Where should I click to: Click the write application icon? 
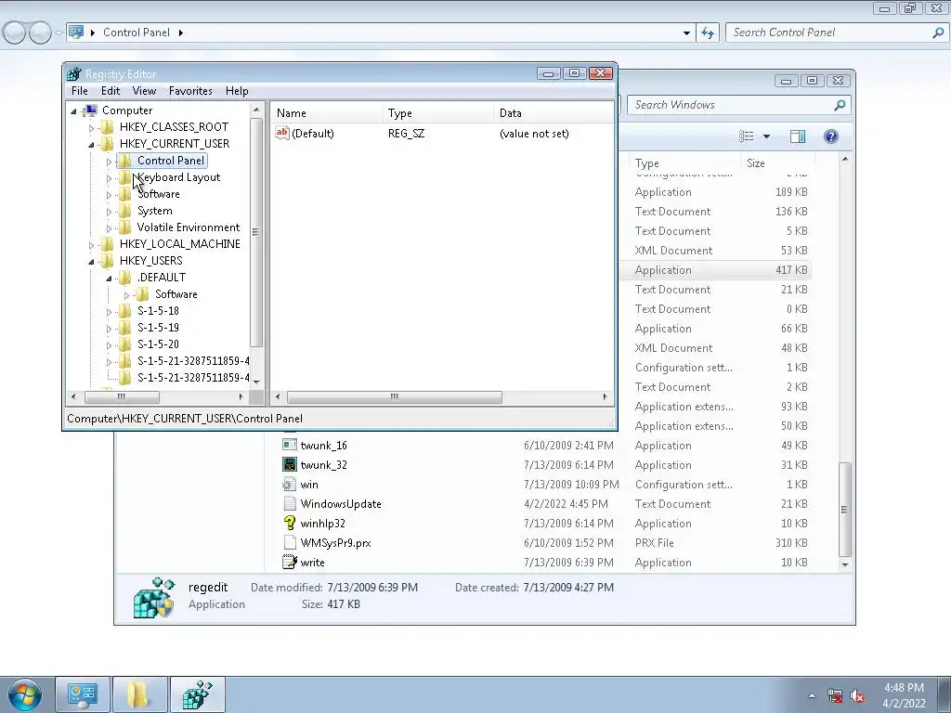290,562
